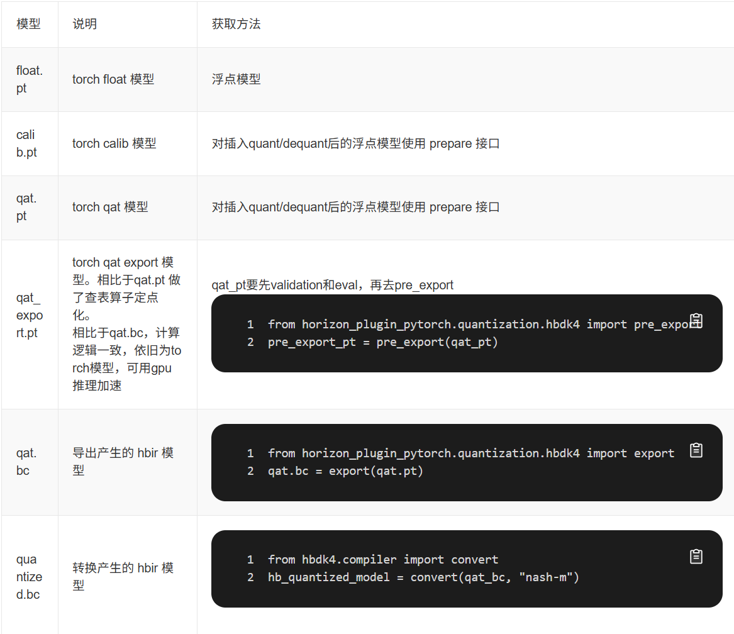Click code line importing export
734x634 pixels.
[471, 453]
